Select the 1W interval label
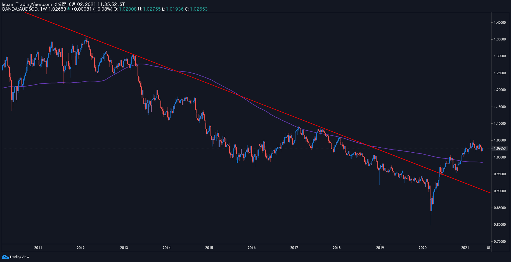511x262 pixels. pyautogui.click(x=44, y=9)
